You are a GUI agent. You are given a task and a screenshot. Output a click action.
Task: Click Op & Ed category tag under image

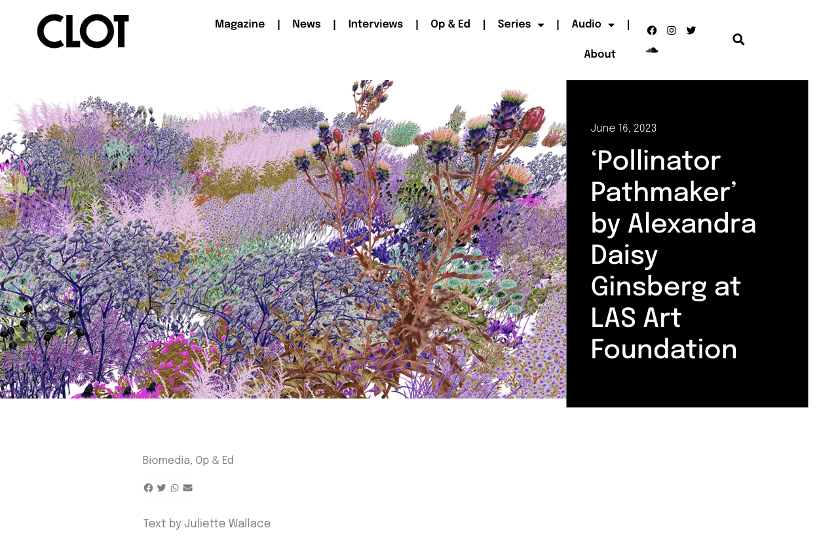click(x=214, y=460)
